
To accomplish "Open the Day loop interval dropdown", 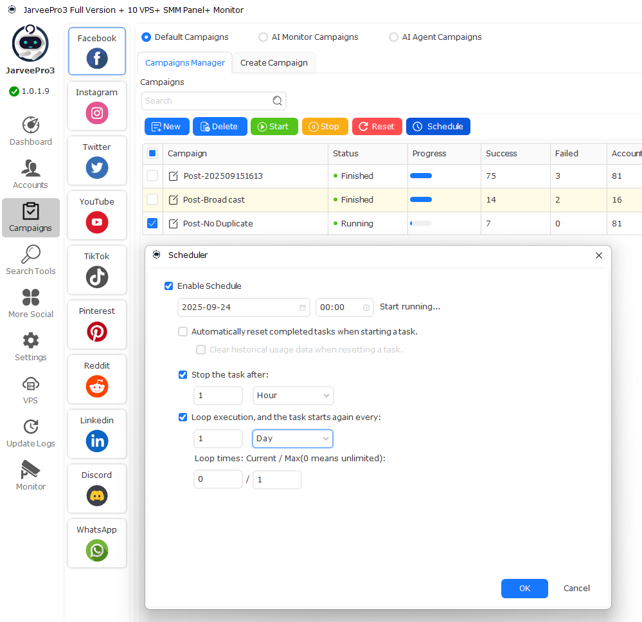I will coord(293,439).
